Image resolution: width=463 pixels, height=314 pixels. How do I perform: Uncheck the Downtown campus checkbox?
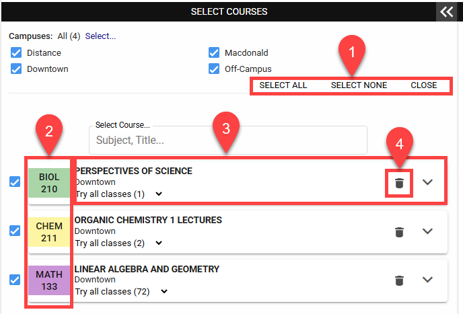[x=16, y=69]
